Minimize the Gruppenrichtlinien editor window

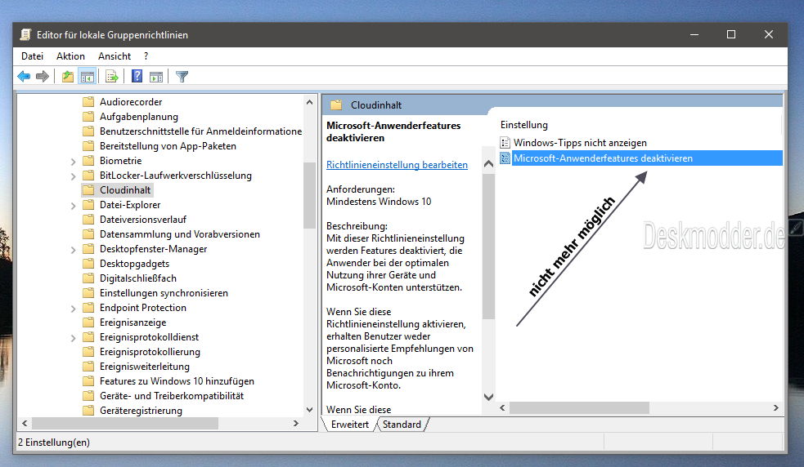(x=694, y=34)
